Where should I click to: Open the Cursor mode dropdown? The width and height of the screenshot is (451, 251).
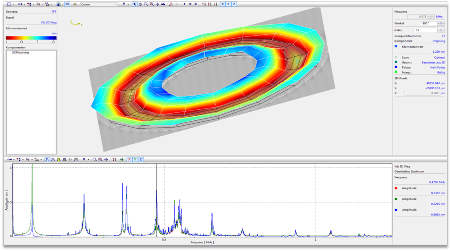pos(116,4)
